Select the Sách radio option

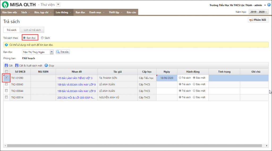coord(42,38)
